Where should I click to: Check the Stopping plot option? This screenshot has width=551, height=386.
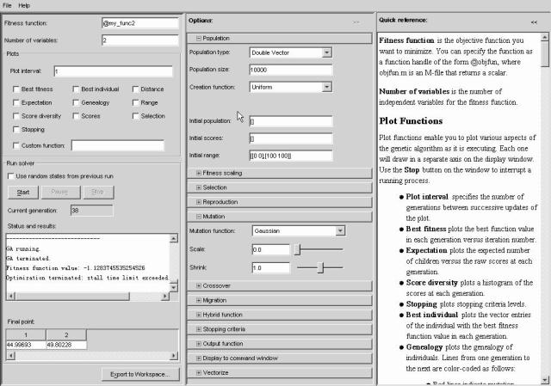click(15, 130)
